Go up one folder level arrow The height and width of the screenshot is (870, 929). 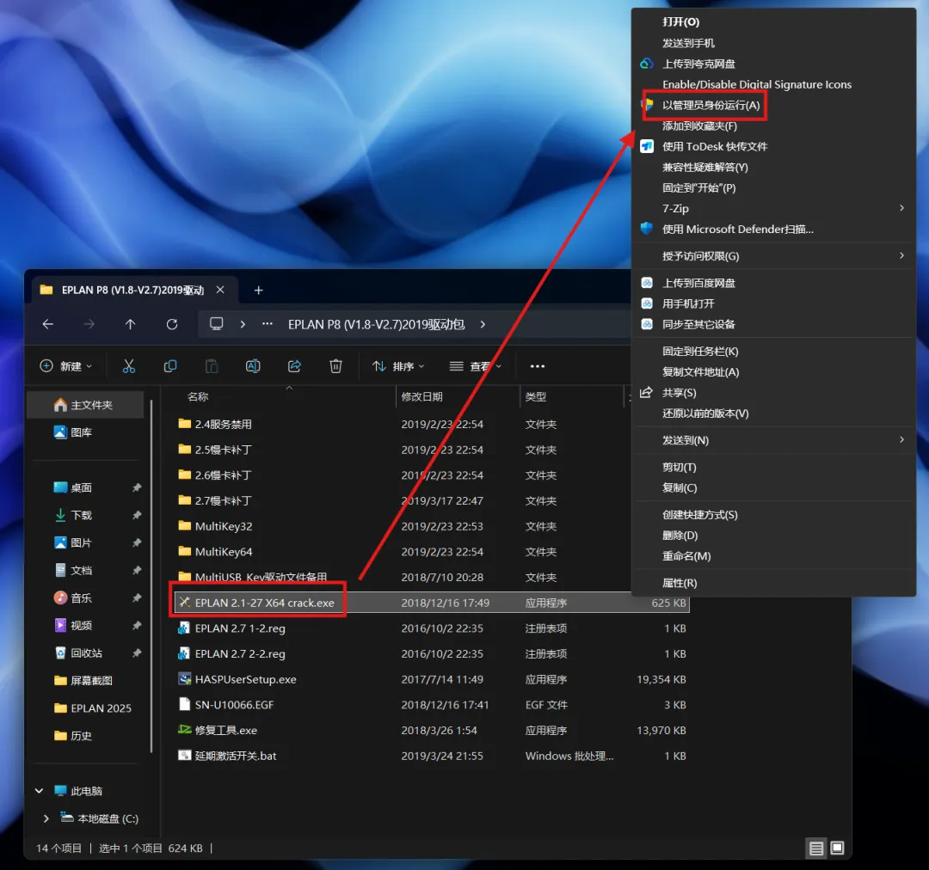tap(131, 324)
